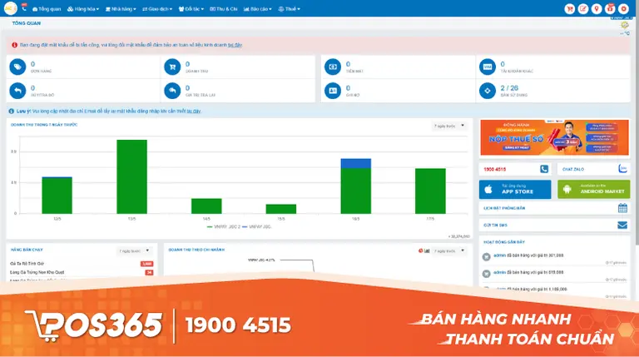Click the return arrow icon for Giá trị trả lại
The image size is (639, 357).
(x=172, y=91)
